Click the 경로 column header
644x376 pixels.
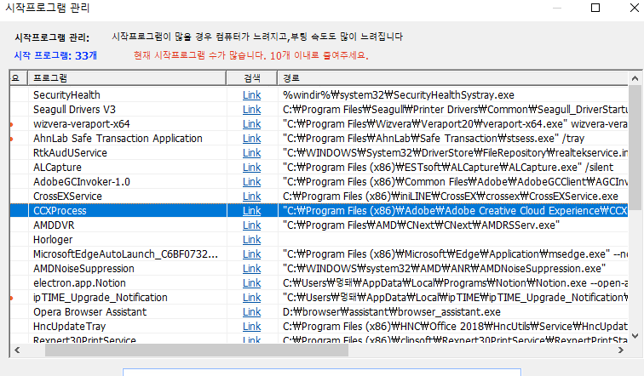[x=452, y=78]
